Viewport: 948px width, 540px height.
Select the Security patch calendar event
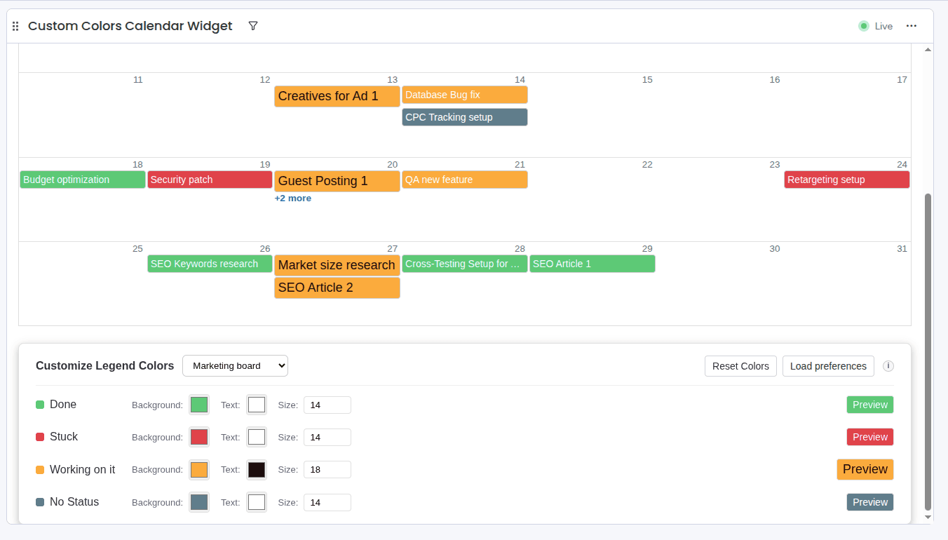(209, 180)
